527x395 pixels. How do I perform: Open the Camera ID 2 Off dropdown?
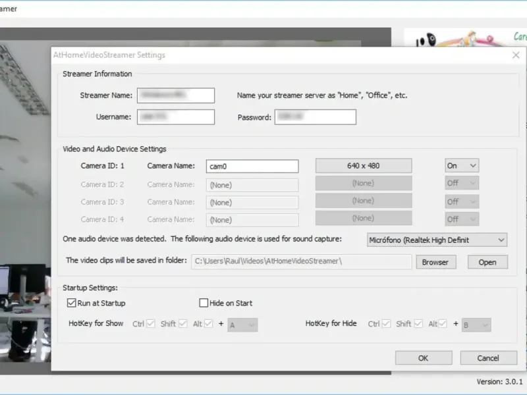[462, 183]
